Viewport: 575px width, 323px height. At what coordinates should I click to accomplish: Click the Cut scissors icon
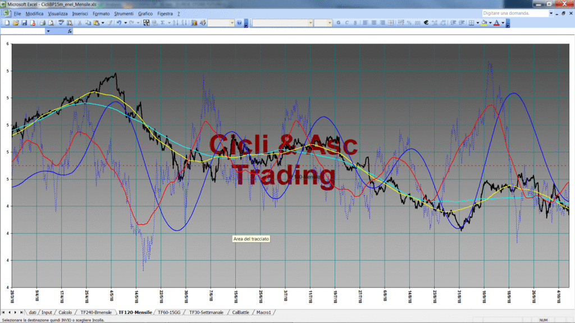(79, 22)
